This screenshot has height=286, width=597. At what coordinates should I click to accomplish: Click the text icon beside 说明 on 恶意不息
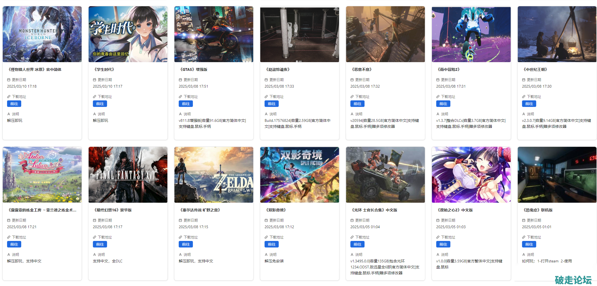click(352, 114)
